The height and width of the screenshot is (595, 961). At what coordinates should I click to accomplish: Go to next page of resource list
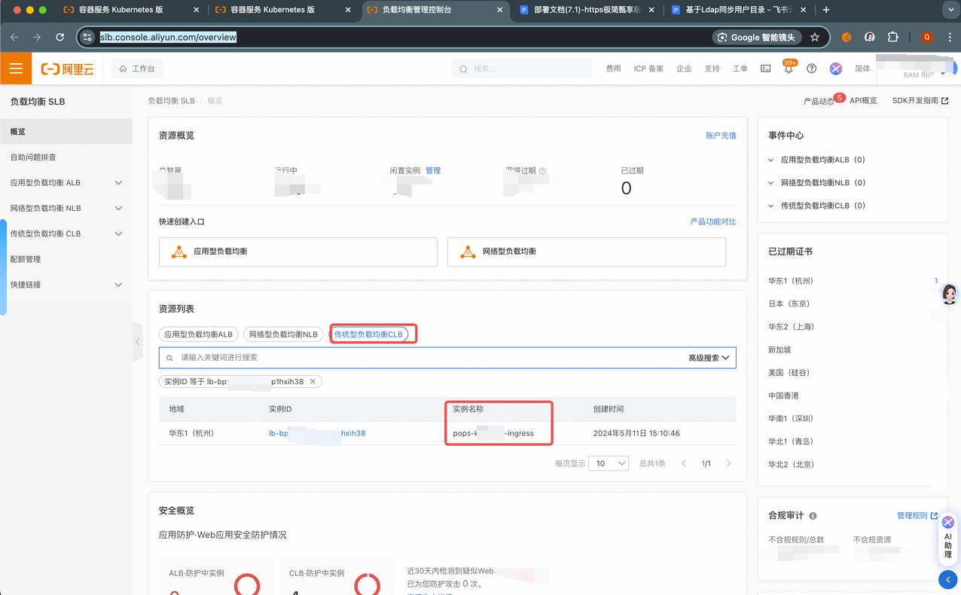(728, 464)
